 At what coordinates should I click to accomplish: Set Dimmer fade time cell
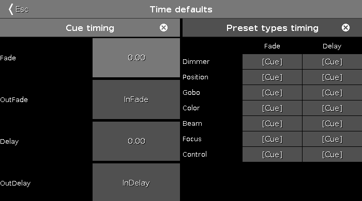point(272,62)
